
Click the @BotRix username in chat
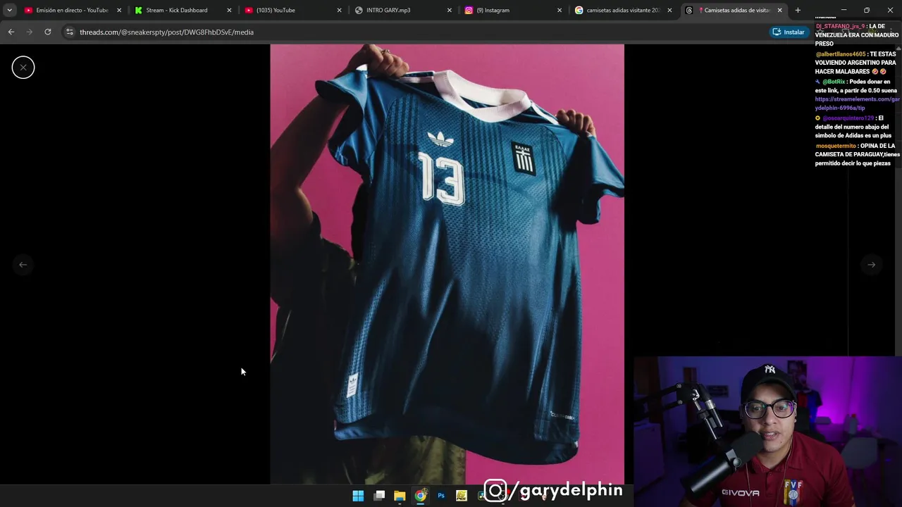833,82
